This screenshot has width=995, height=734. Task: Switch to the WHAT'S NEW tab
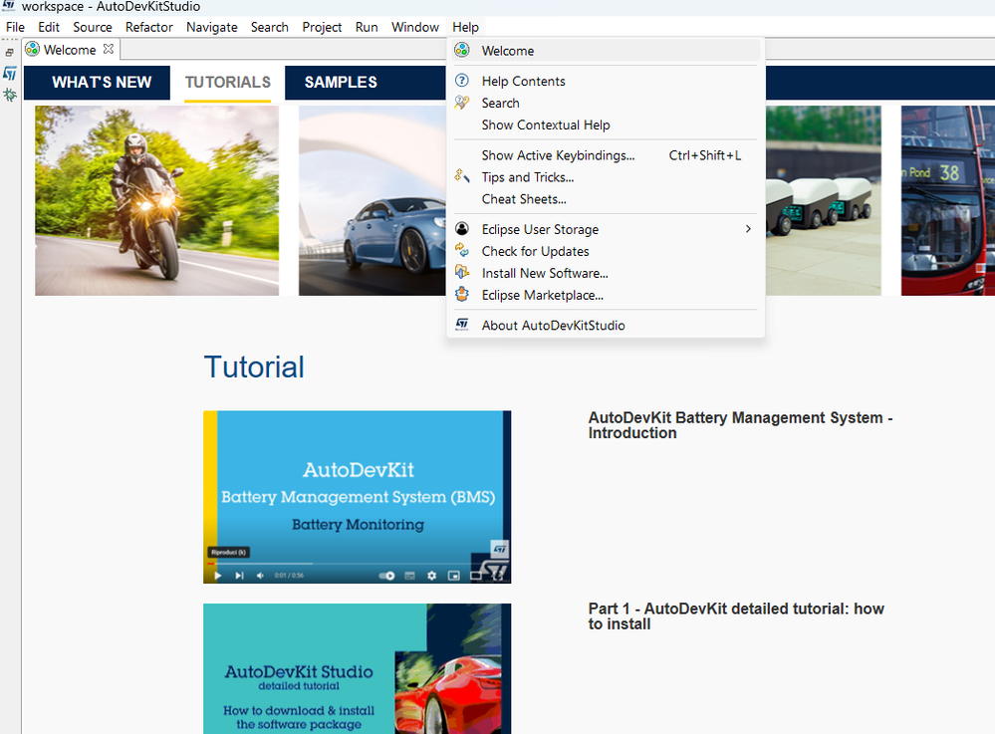click(x=102, y=83)
